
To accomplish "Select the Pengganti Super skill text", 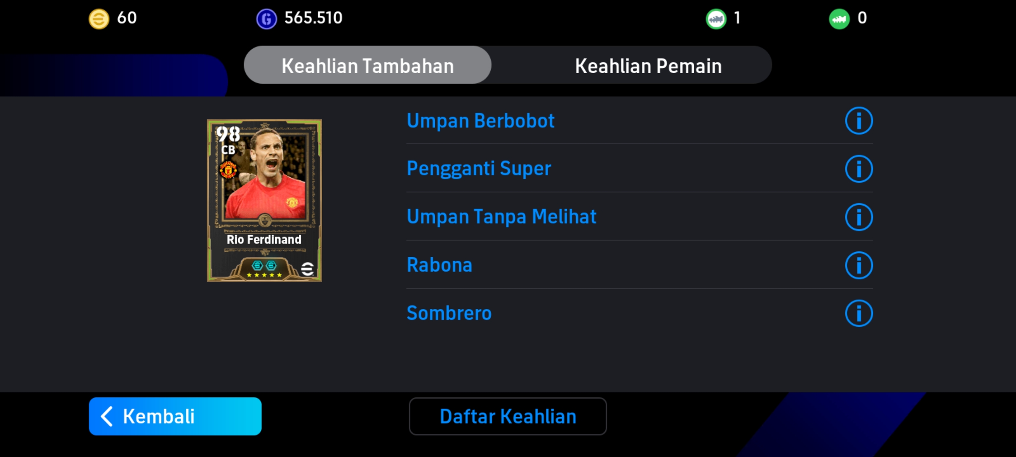I will 479,169.
